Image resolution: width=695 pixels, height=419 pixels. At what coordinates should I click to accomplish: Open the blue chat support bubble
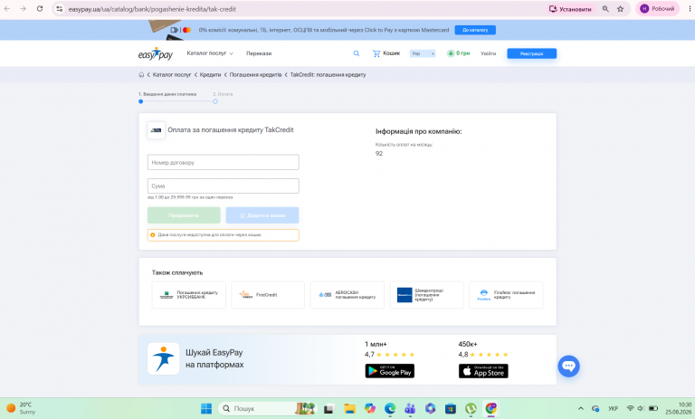(x=568, y=367)
